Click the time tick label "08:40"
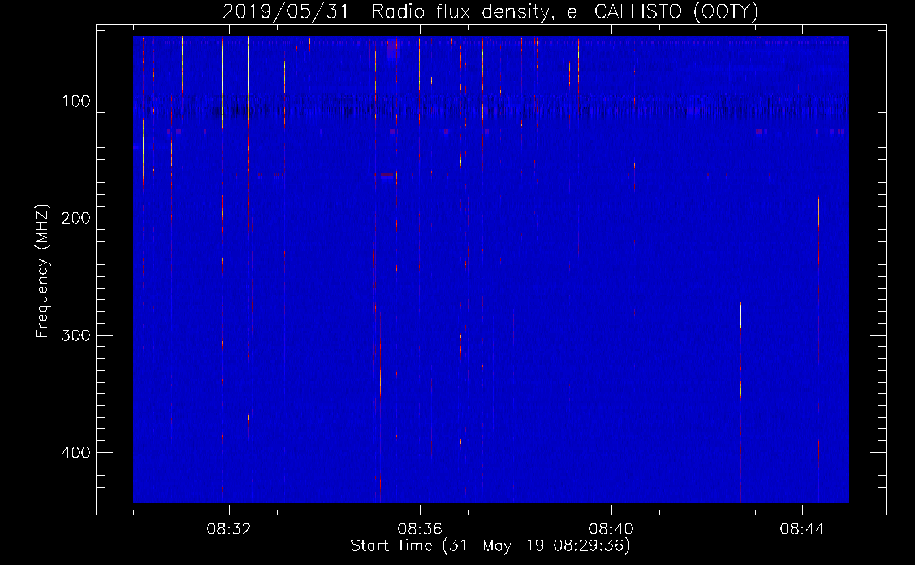915x565 pixels. [611, 529]
